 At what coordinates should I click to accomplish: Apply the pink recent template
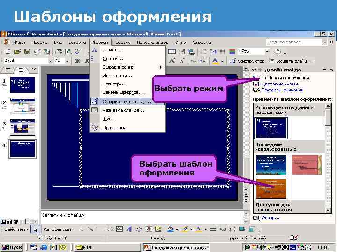pos(307,165)
